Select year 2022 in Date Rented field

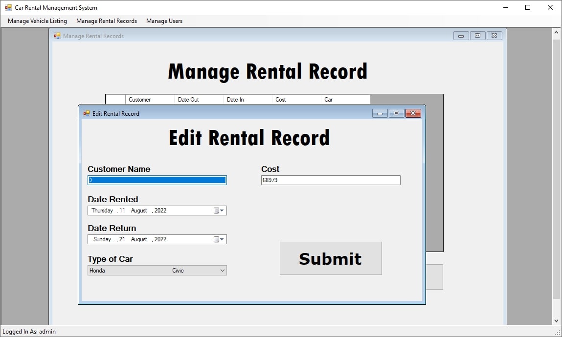tap(160, 211)
